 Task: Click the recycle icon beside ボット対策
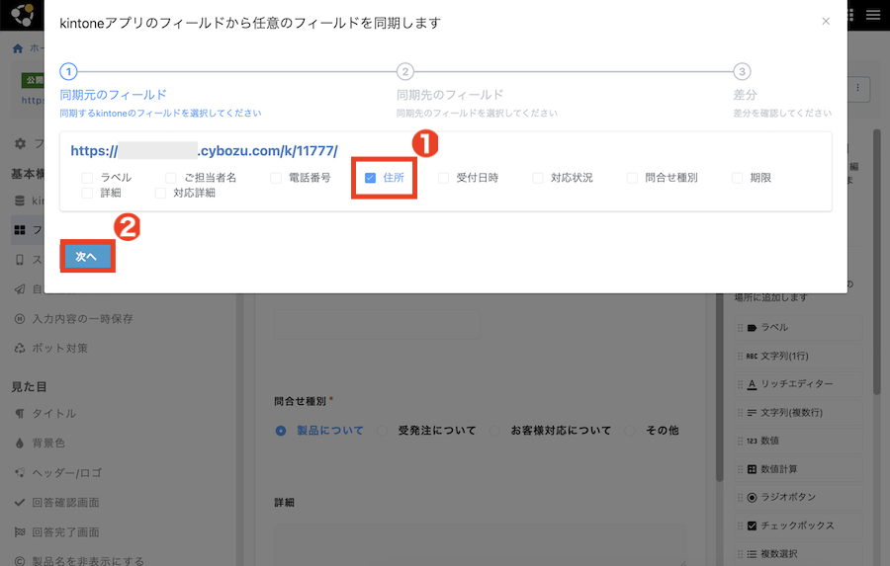pyautogui.click(x=20, y=349)
